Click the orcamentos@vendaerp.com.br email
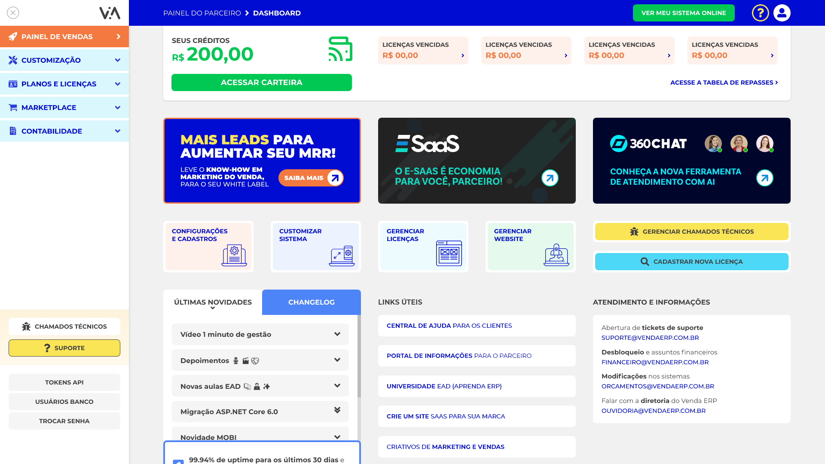Screen dimensions: 825x464 click(x=658, y=386)
